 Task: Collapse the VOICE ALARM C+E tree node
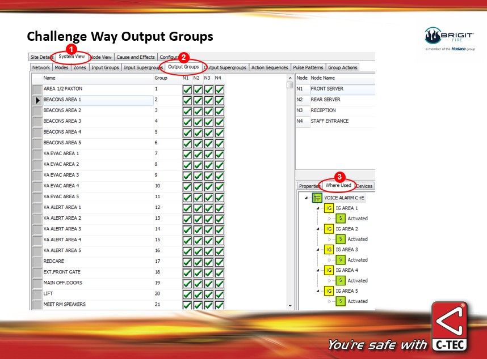(x=307, y=198)
